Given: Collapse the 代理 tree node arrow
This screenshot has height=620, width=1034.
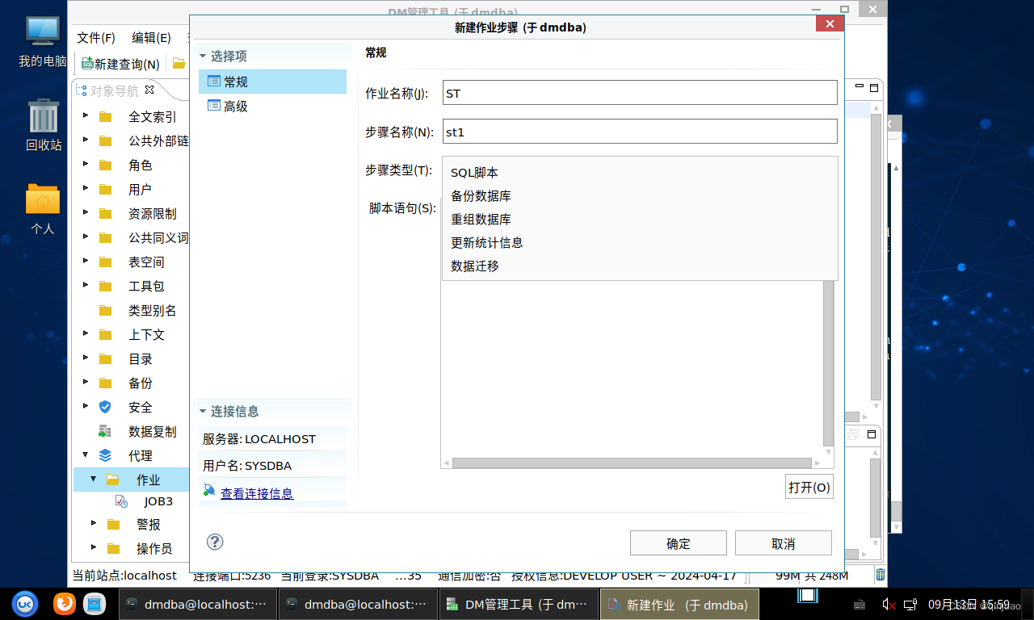Looking at the screenshot, I should coord(86,455).
